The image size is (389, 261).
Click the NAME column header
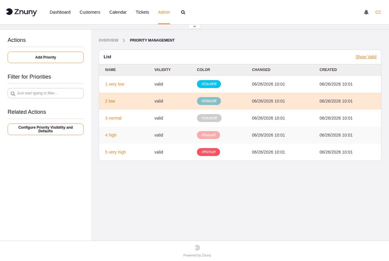(110, 70)
